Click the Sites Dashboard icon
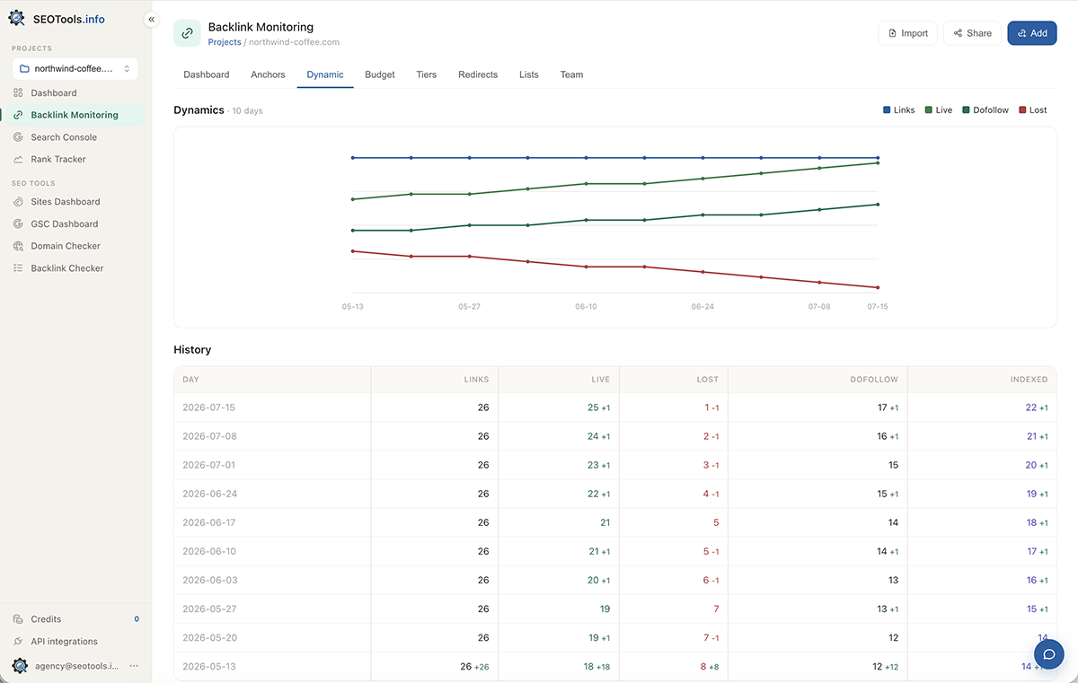The height and width of the screenshot is (683, 1078). click(18, 202)
